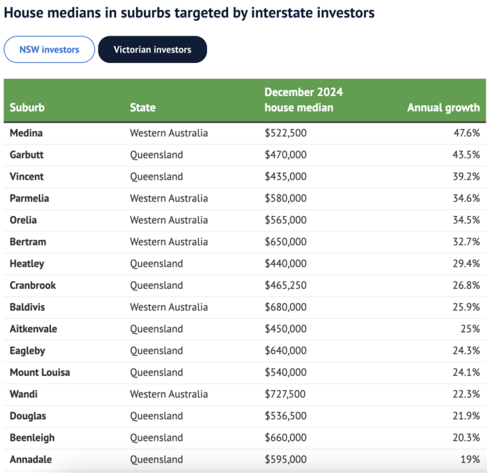Click the 22.3% annual growth value

tap(466, 394)
